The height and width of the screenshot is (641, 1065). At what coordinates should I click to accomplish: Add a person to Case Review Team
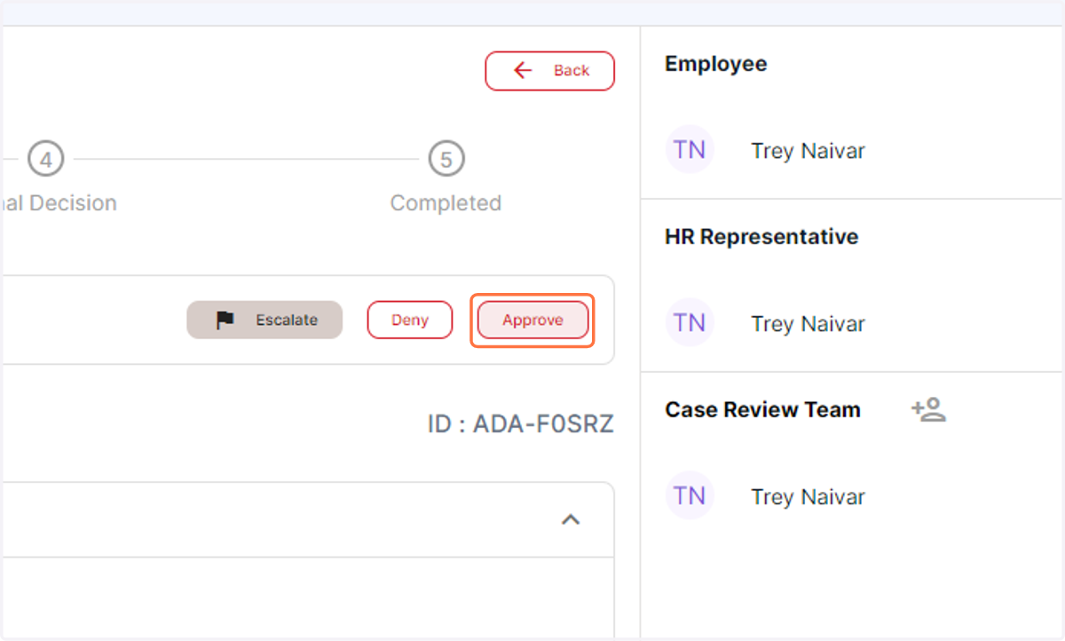[928, 409]
